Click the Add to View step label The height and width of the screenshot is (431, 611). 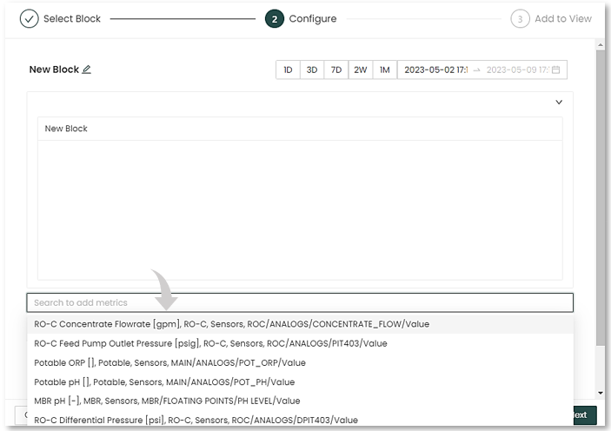pos(563,19)
